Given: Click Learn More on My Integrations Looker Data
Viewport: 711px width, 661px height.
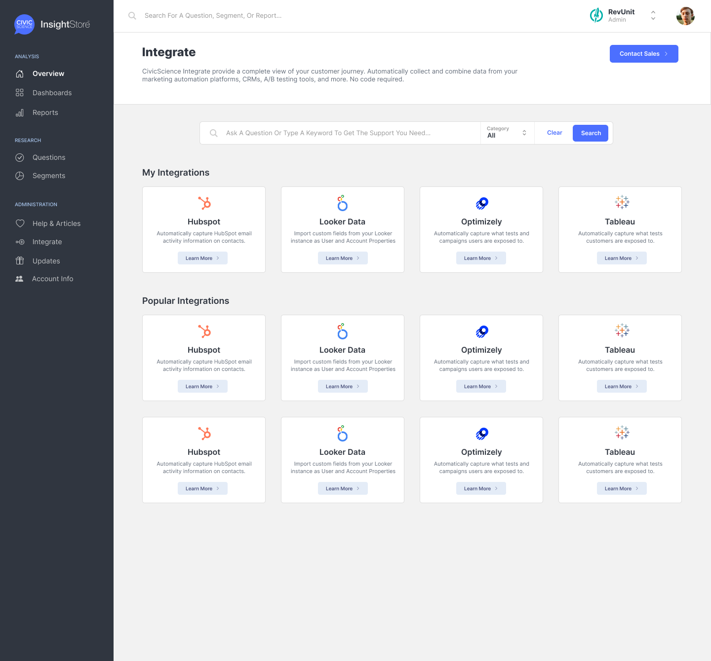Looking at the screenshot, I should [x=343, y=258].
